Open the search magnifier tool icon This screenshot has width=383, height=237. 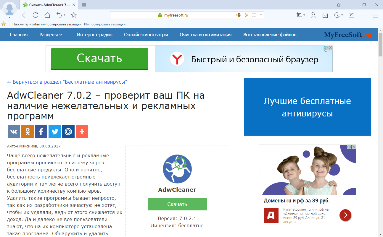click(313, 15)
